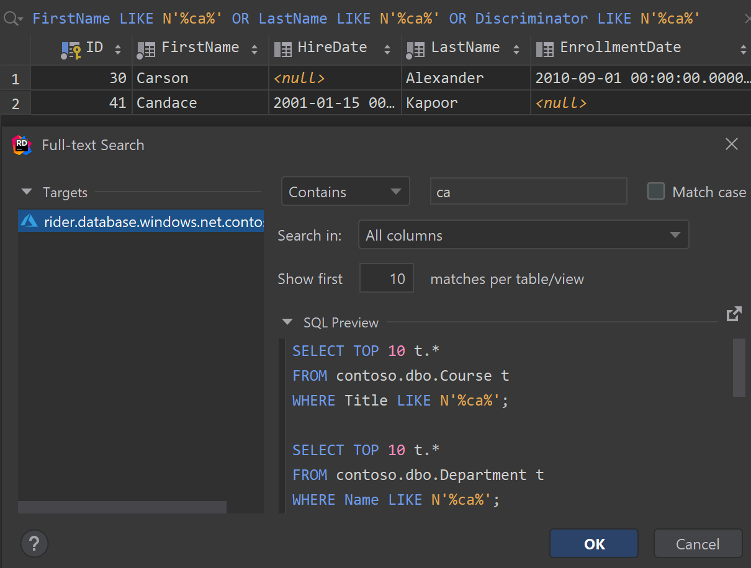
Task: Close the Full-text Search dialog
Action: coord(732,144)
